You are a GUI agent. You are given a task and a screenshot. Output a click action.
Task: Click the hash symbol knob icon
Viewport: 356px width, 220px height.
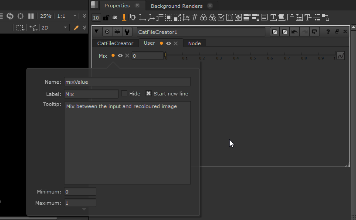pyautogui.click(x=195, y=17)
